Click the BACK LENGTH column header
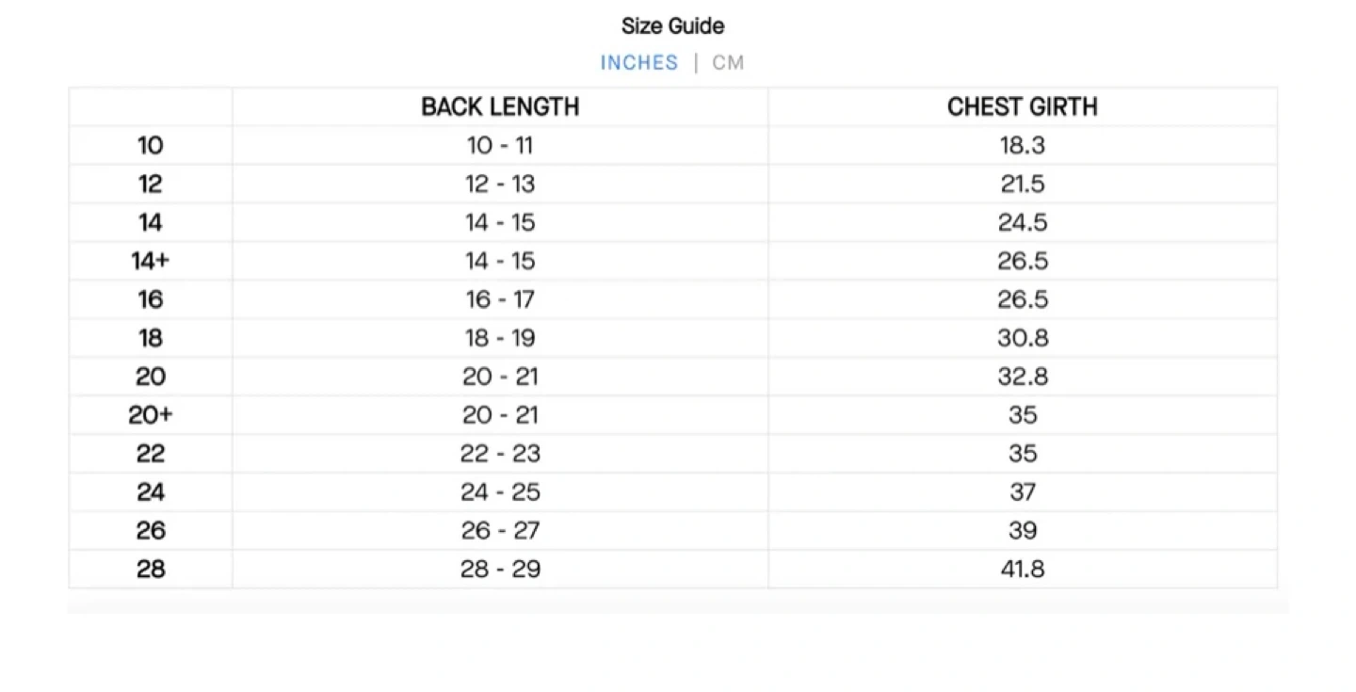Screen dimensions: 1356x692 500,107
